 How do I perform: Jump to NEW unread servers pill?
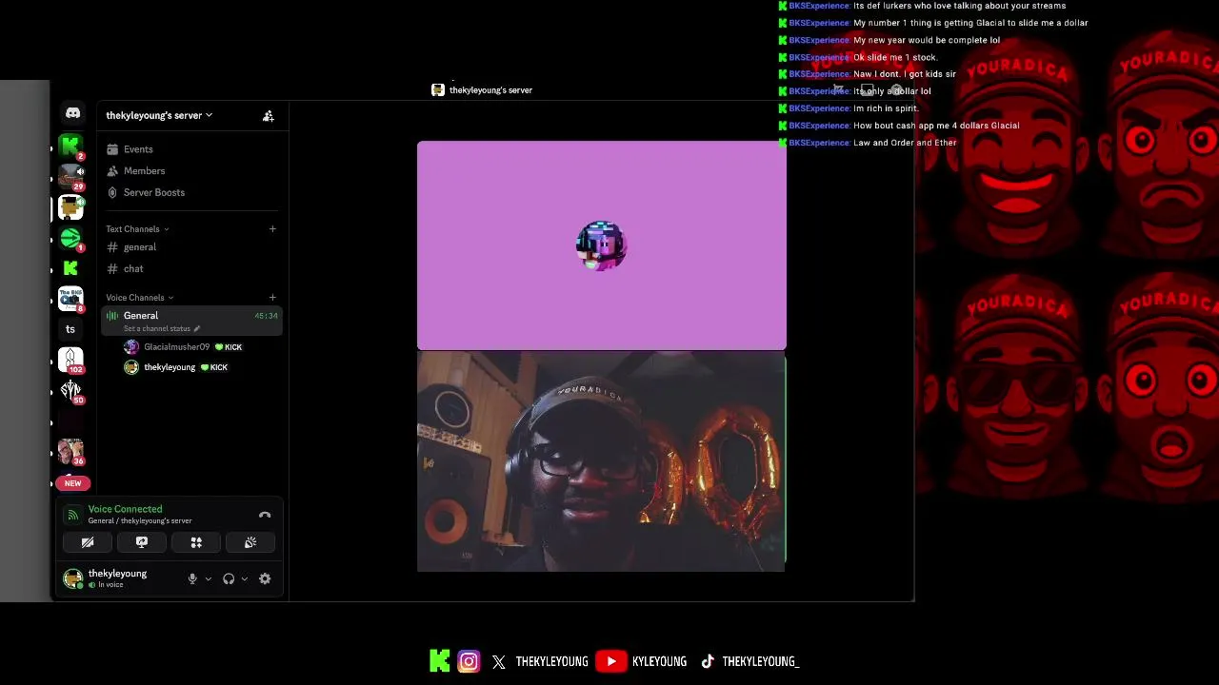pos(72,483)
